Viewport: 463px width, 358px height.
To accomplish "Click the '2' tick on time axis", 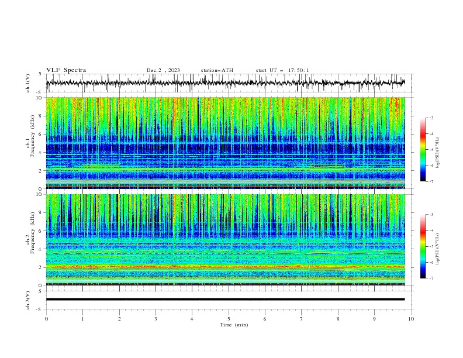I will pyautogui.click(x=119, y=319).
